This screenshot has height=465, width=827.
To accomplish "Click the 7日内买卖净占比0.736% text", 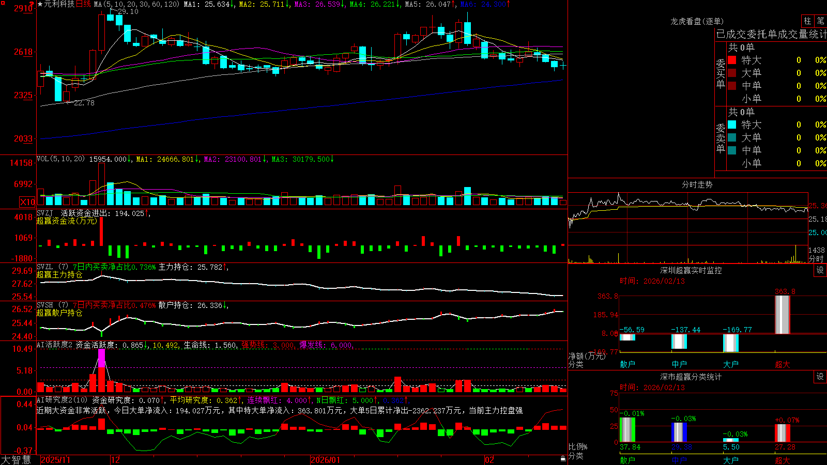I will (114, 267).
